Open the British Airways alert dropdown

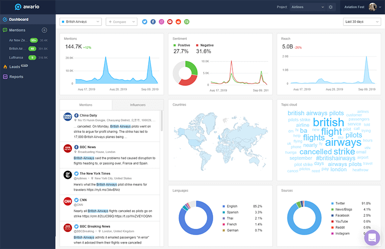pos(80,22)
